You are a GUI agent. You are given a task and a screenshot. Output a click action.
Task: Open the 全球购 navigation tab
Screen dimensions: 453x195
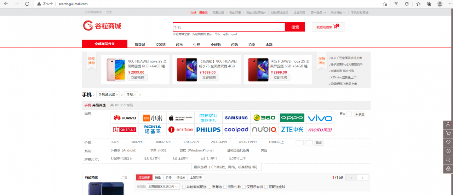tap(216, 45)
